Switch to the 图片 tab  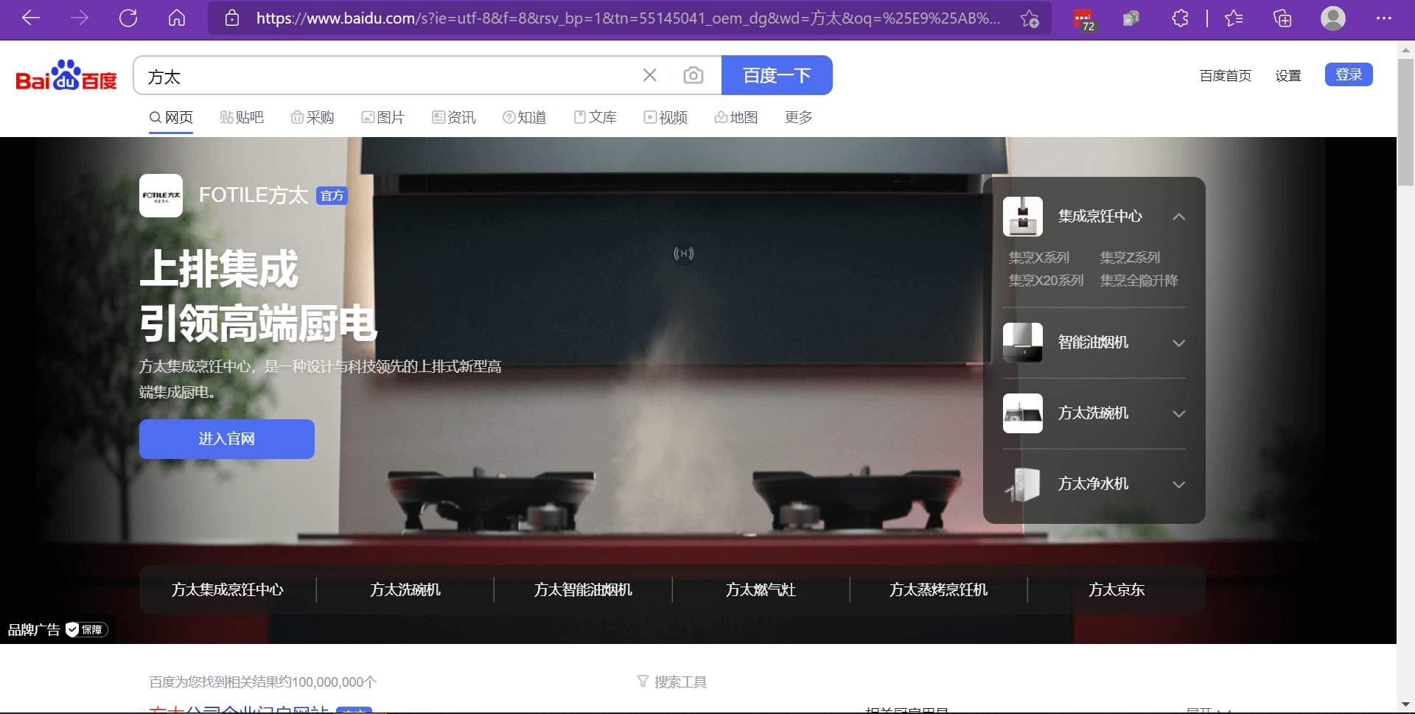coord(383,117)
